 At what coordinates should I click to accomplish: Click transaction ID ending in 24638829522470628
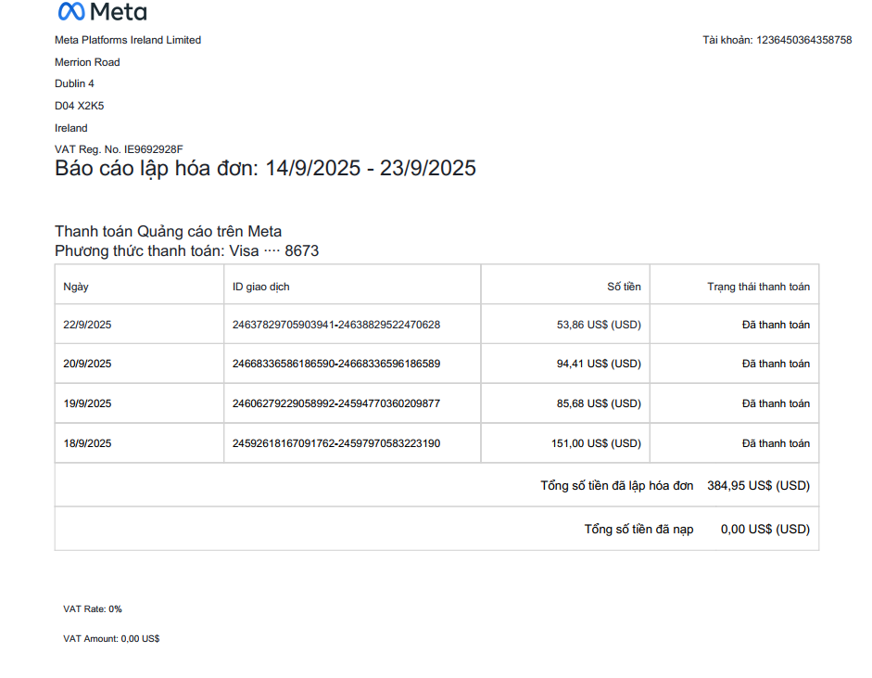336,325
